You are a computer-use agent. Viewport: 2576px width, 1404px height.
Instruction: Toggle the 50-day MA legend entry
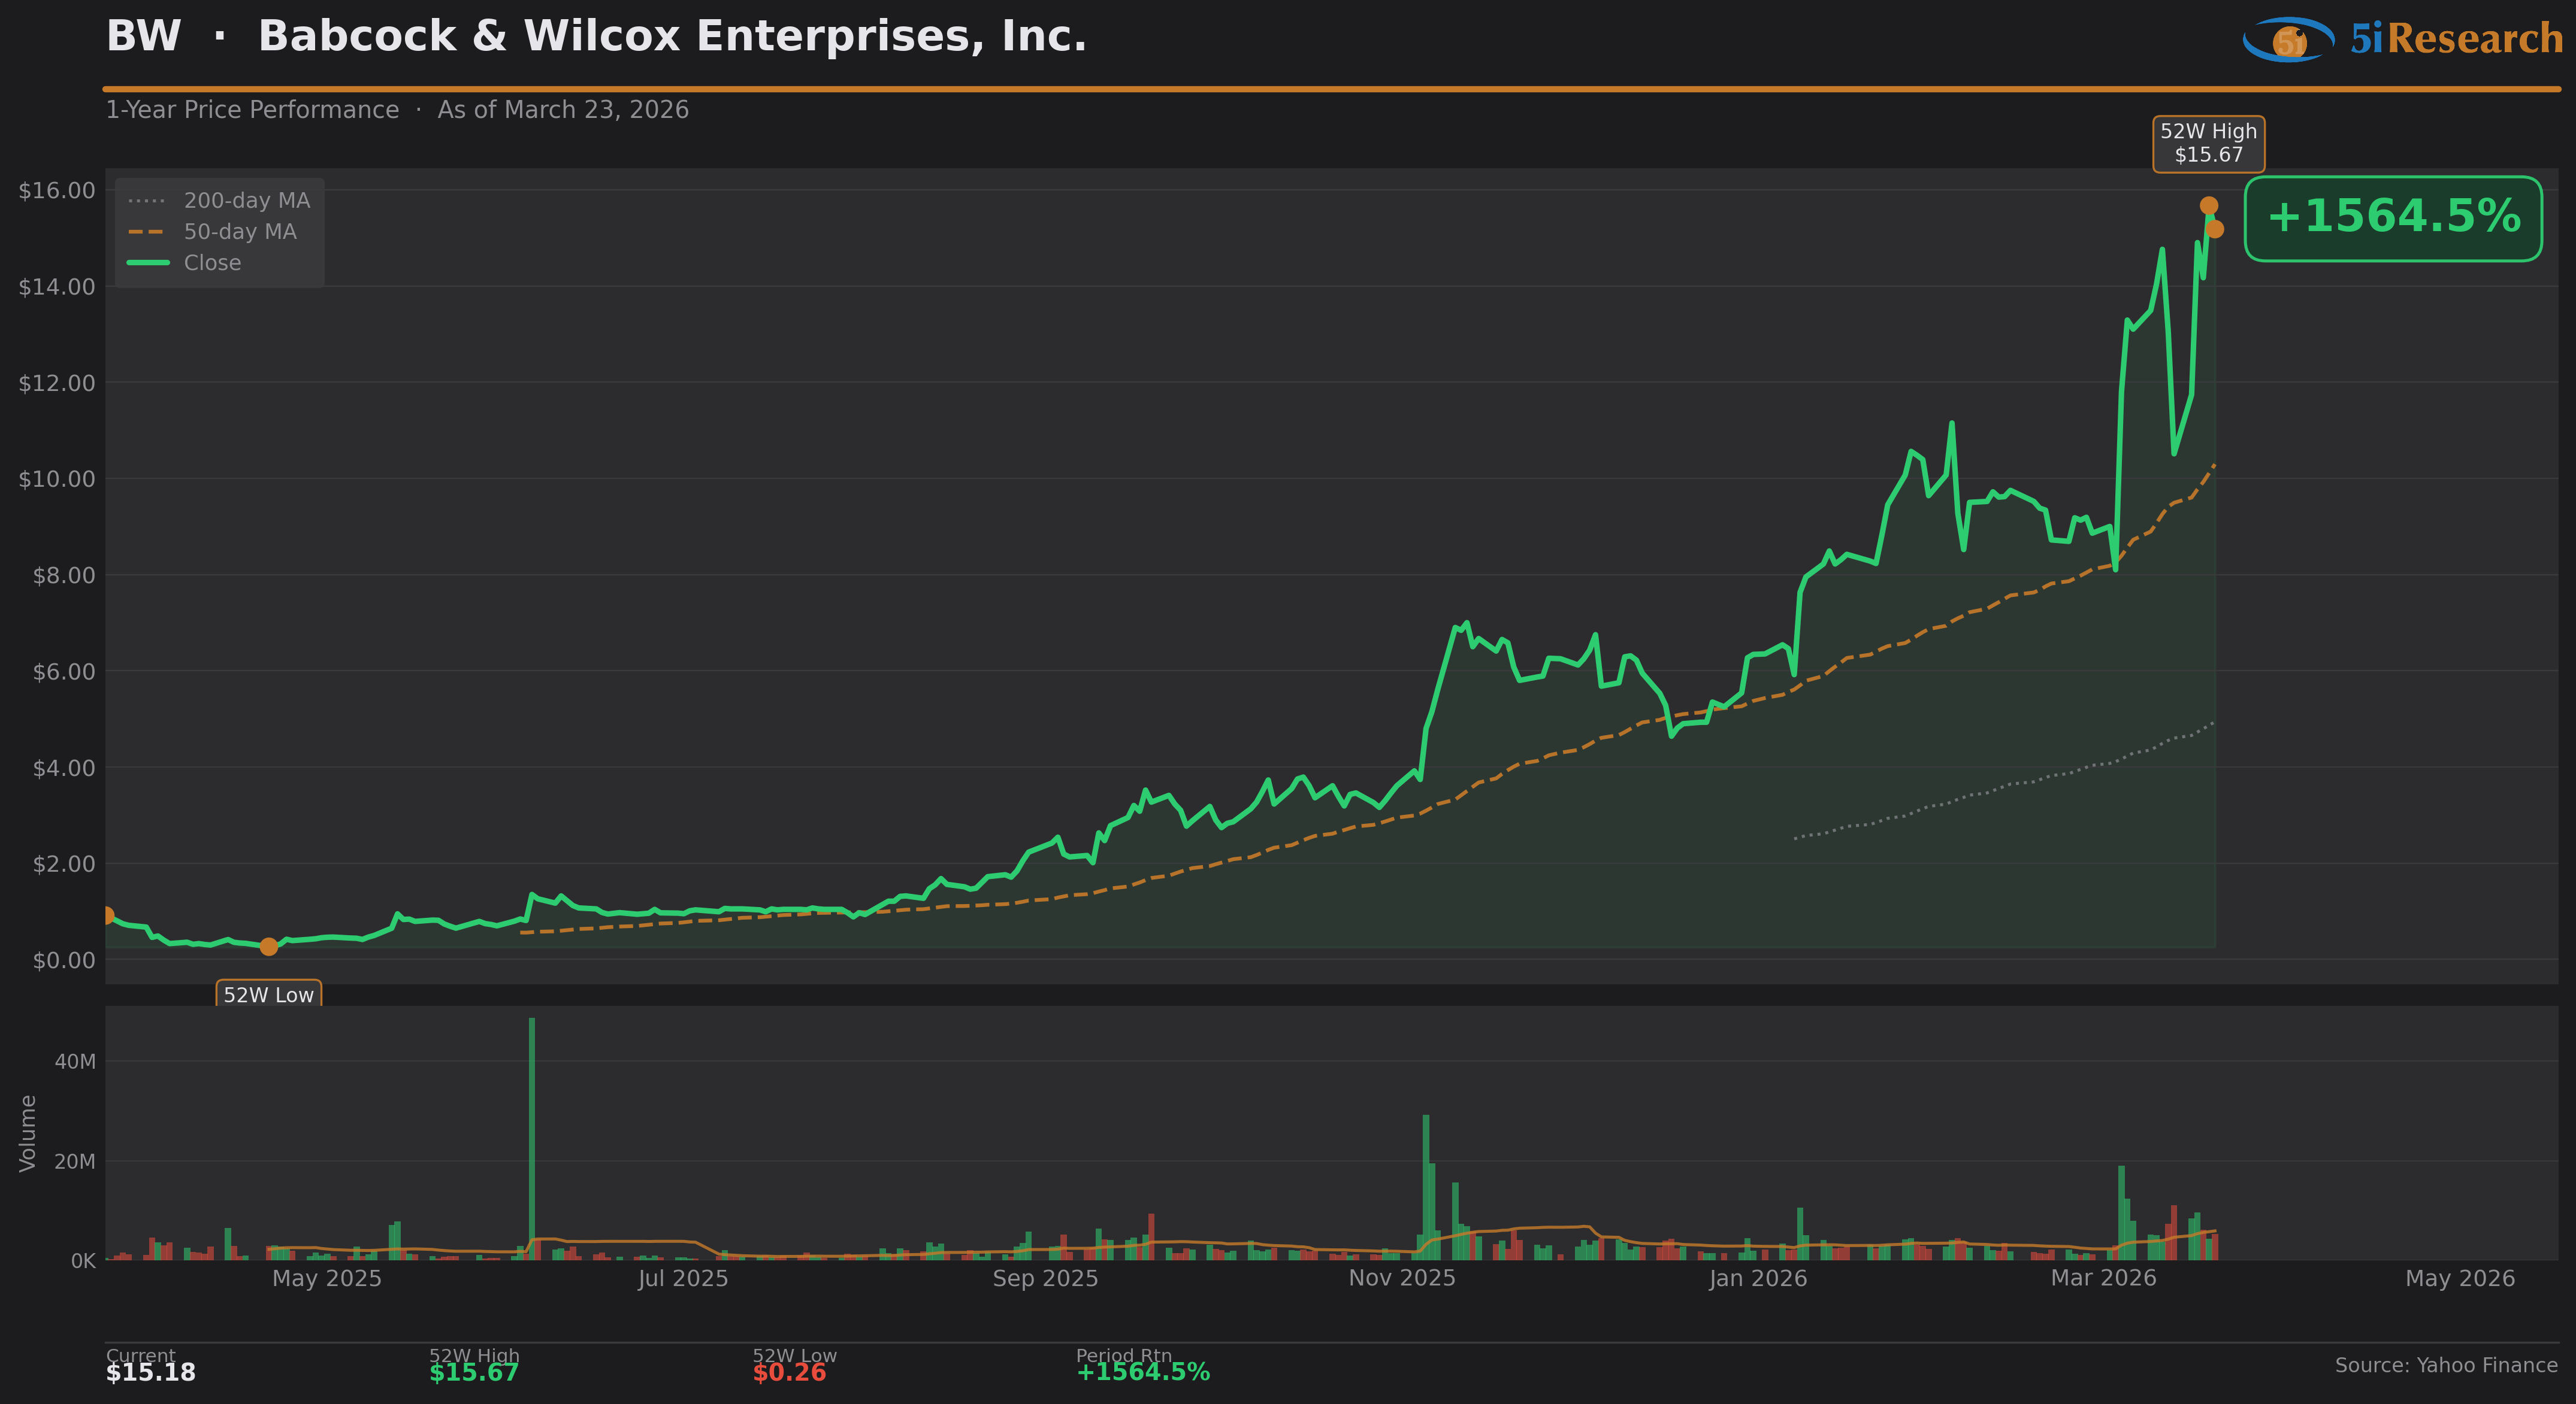240,232
